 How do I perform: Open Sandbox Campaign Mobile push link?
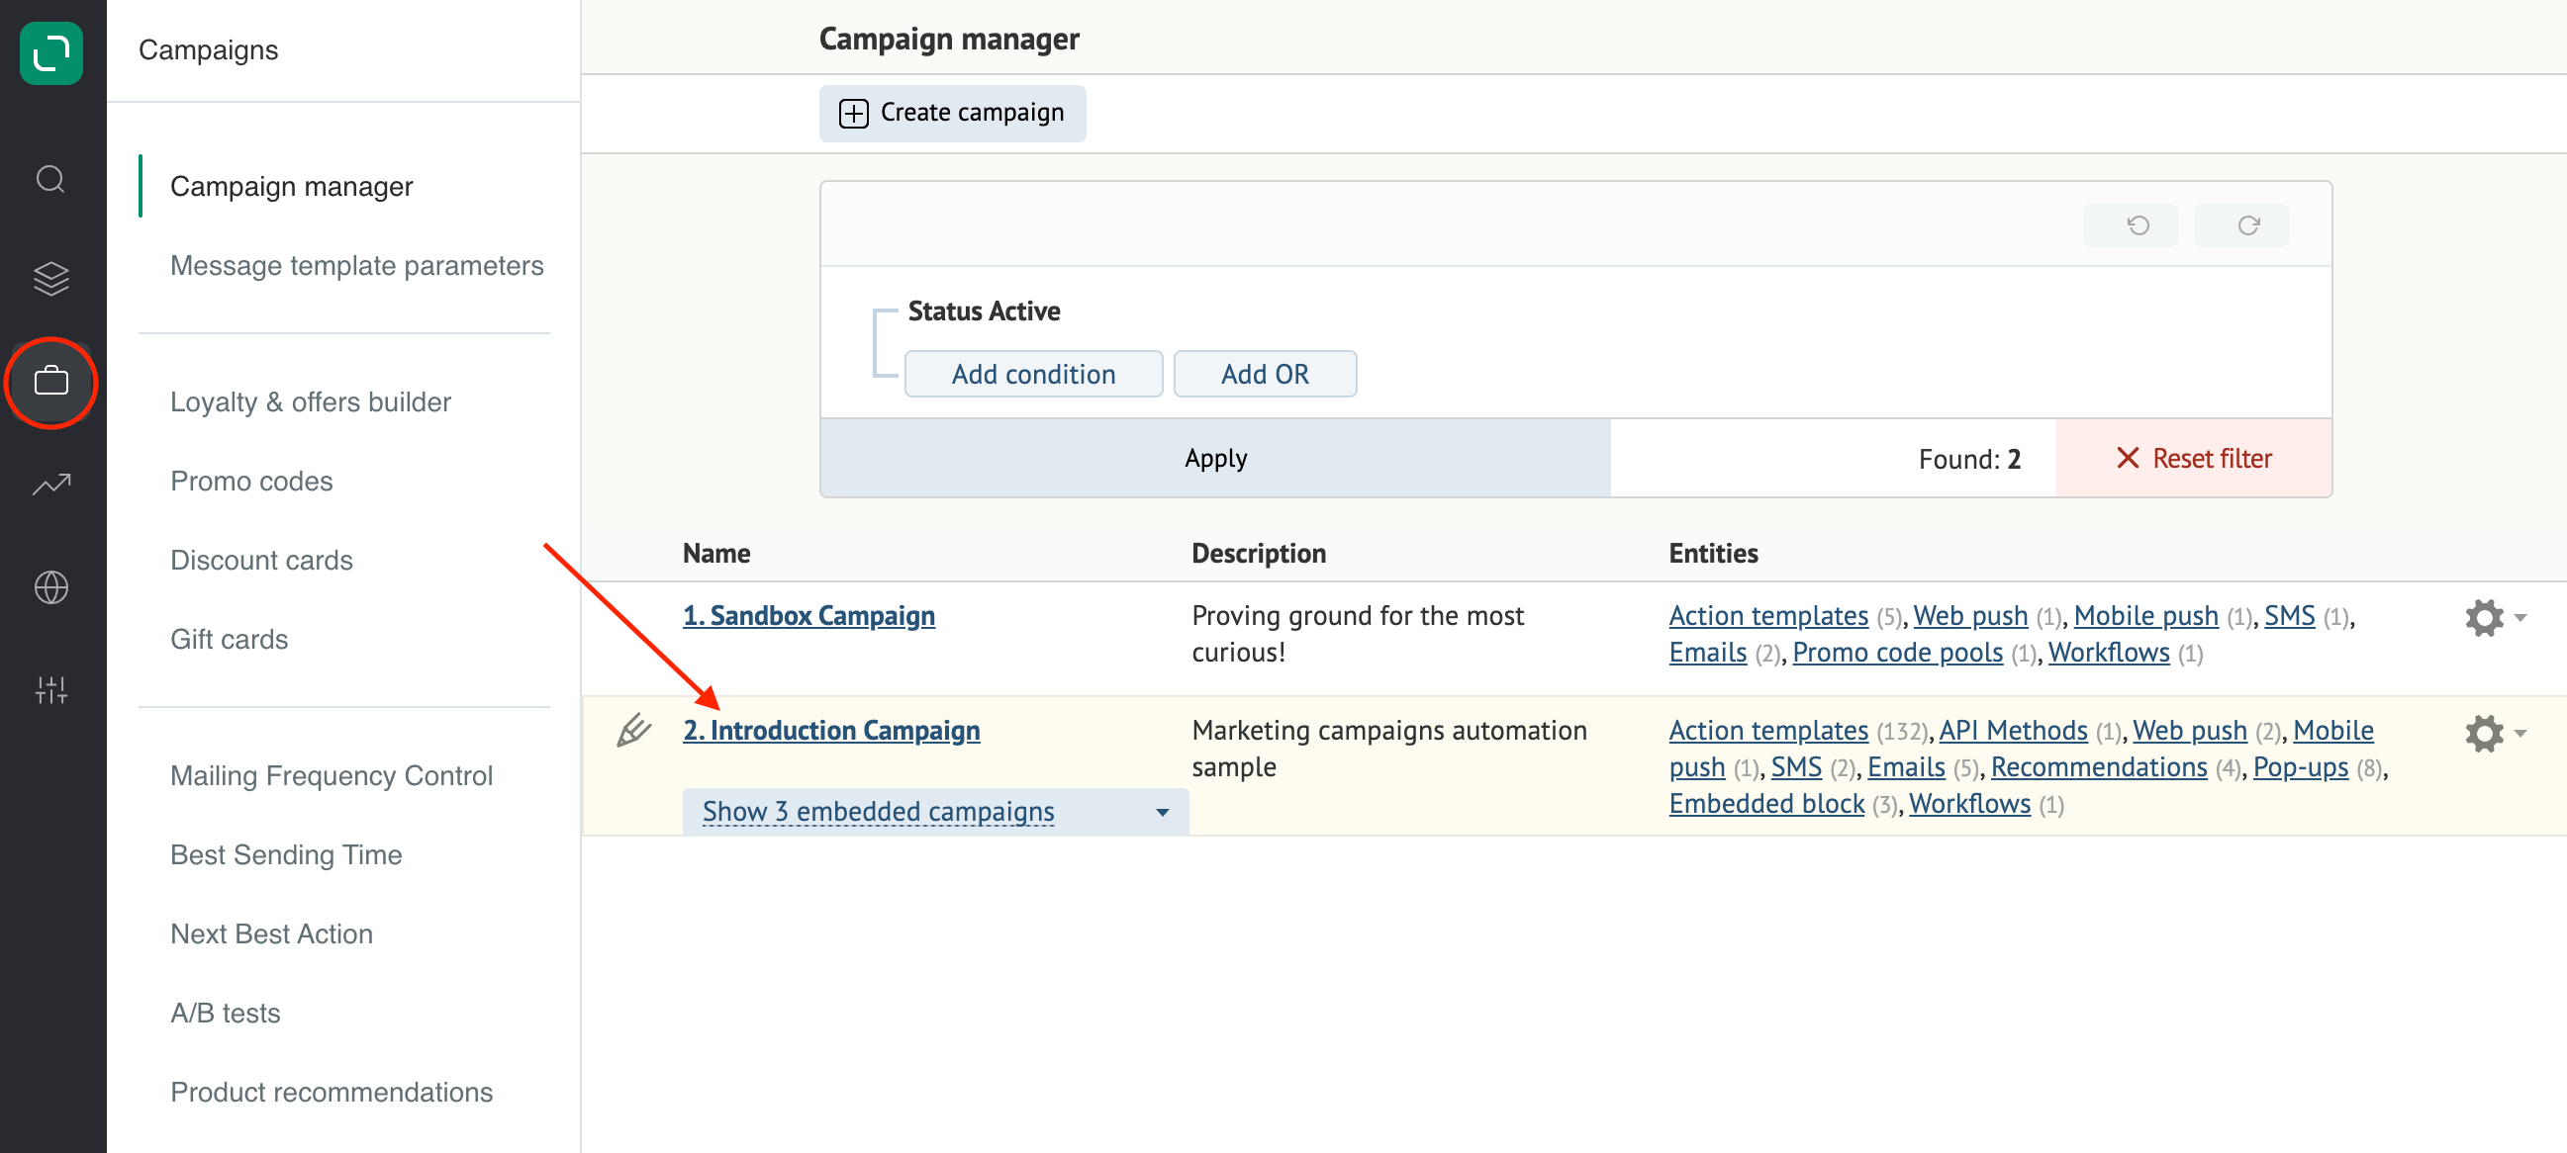[2144, 615]
